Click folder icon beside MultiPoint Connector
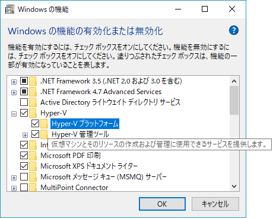 pyautogui.click(x=33, y=187)
